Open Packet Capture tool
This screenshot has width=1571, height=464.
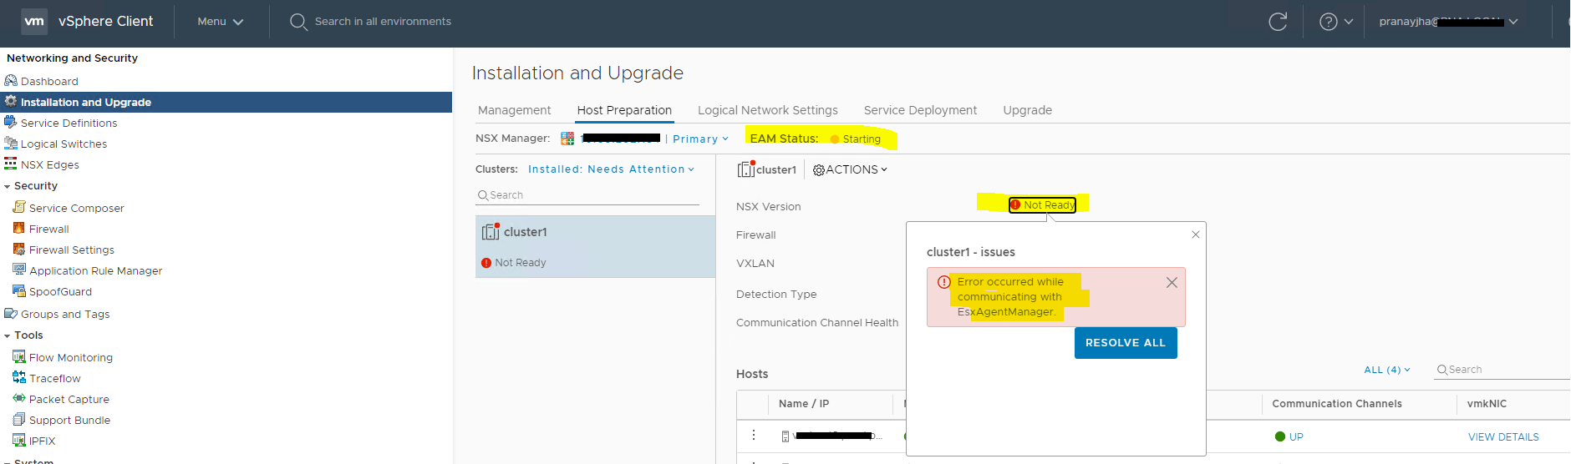69,399
